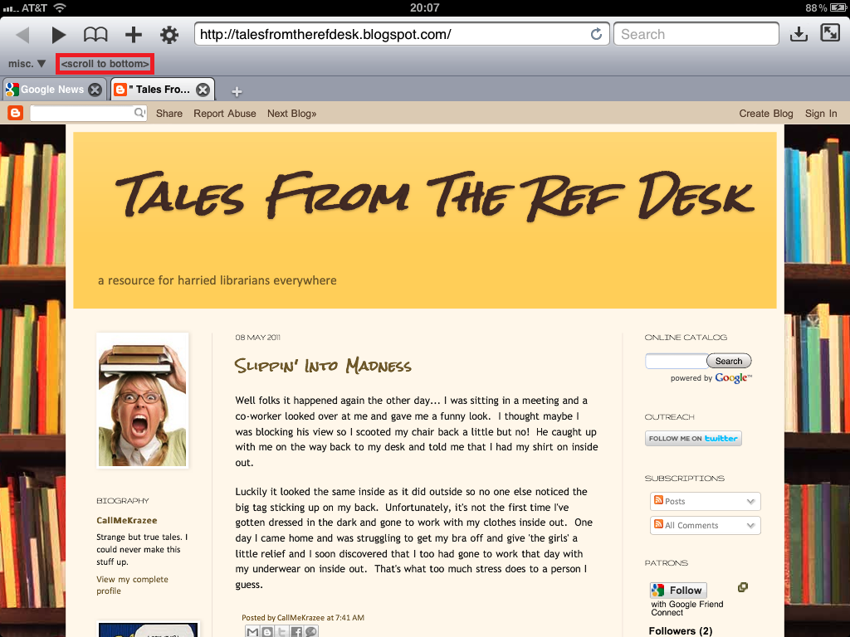
Task: Expand the misc. bookmarks dropdown
Action: [27, 64]
